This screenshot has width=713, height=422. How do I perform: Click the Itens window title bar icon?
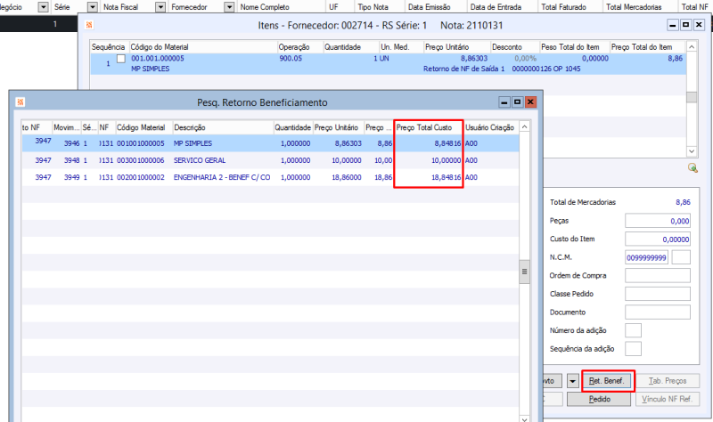(x=89, y=25)
